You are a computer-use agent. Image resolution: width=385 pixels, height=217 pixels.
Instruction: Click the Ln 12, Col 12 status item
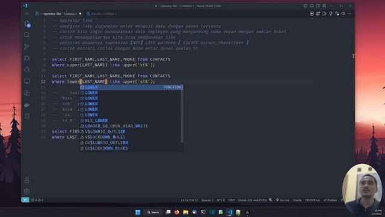189,200
